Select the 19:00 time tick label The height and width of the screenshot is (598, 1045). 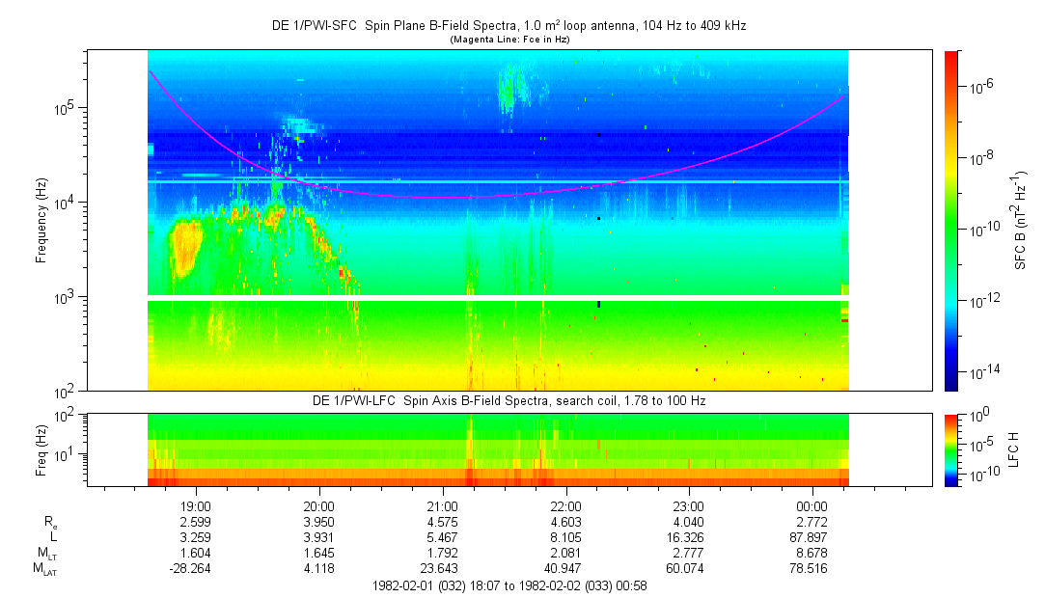[196, 506]
